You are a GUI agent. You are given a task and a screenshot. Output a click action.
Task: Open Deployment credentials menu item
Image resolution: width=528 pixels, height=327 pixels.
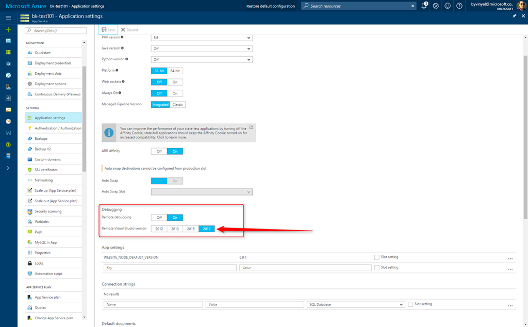tap(53, 63)
